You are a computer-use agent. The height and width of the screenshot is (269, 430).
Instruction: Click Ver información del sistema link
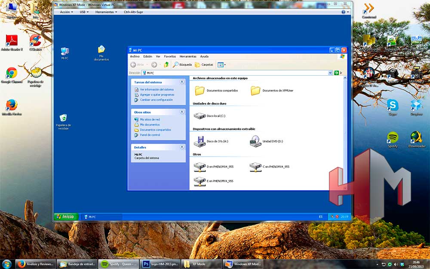(x=157, y=90)
